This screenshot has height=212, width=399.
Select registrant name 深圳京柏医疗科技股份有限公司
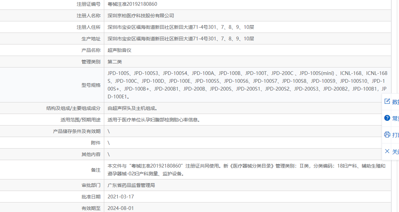[141, 16]
